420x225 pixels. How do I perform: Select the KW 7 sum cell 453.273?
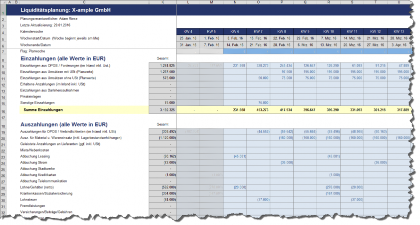pyautogui.click(x=258, y=109)
